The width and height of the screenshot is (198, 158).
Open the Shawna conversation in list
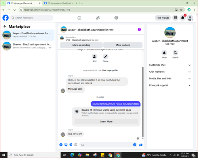(x=28, y=46)
